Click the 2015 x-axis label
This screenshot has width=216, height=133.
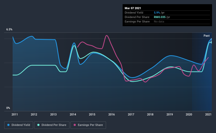tap(92, 114)
